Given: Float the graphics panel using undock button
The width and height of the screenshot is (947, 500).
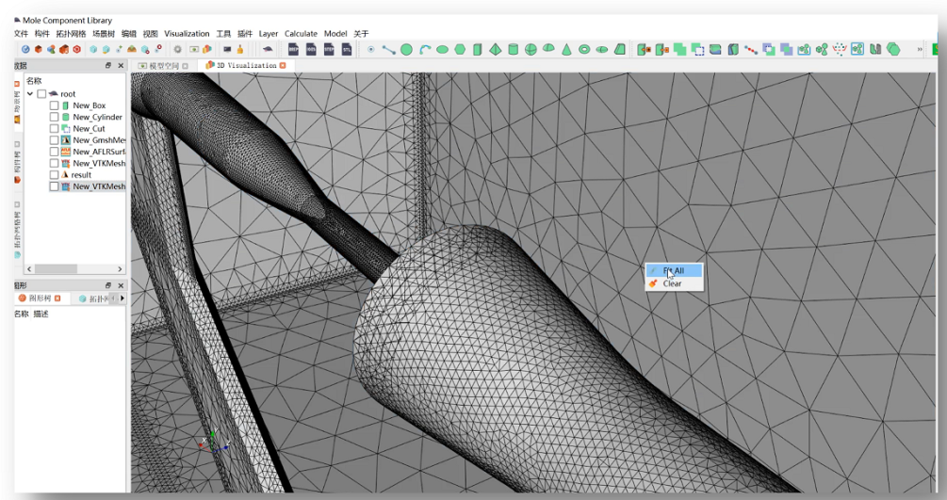Looking at the screenshot, I should 108,285.
